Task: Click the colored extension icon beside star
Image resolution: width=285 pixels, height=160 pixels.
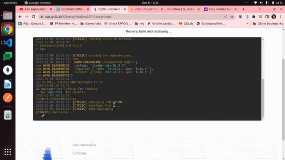Action: (240, 17)
